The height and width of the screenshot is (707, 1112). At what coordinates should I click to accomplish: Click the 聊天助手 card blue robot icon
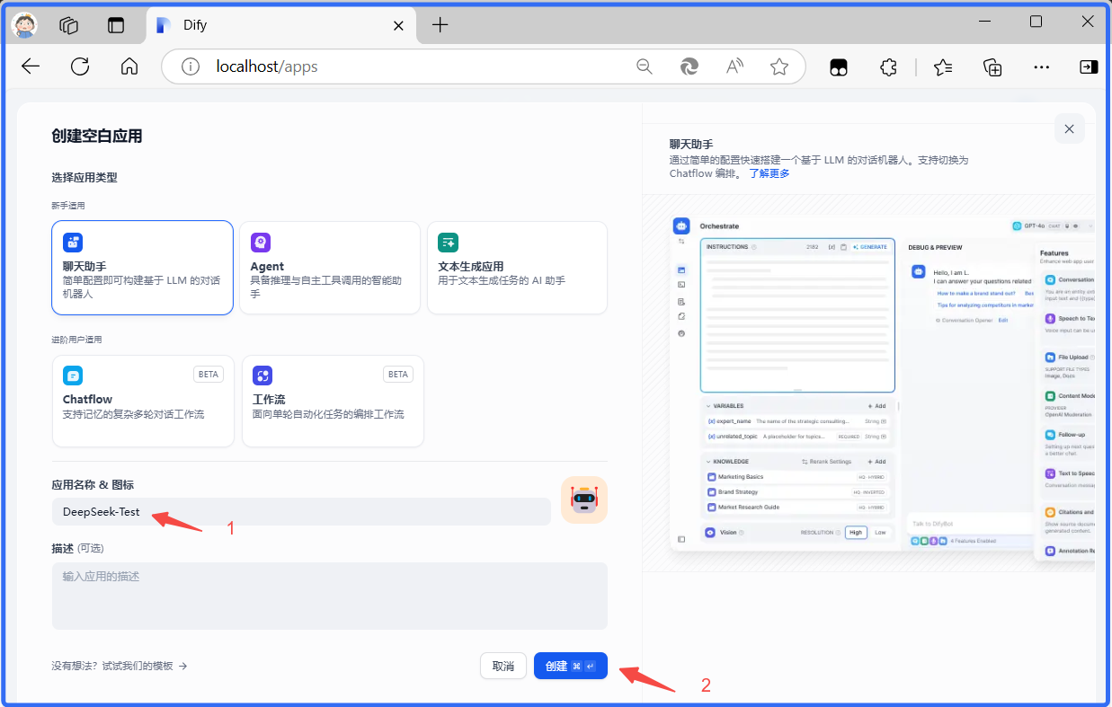(x=73, y=242)
